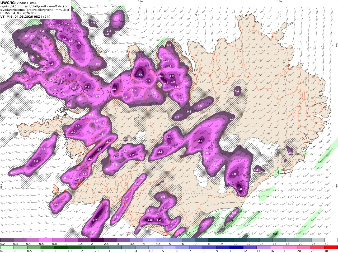Click the 2.3 value in the Westfjords area
The image size is (338, 253).
point(51,64)
